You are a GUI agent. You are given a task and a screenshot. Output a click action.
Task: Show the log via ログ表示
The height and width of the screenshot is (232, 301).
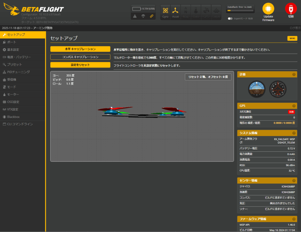coord(295,28)
